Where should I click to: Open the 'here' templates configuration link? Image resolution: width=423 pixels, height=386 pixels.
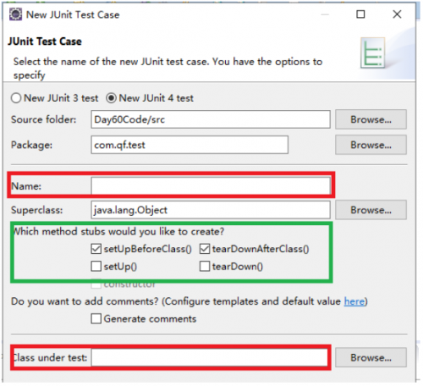[x=354, y=301]
